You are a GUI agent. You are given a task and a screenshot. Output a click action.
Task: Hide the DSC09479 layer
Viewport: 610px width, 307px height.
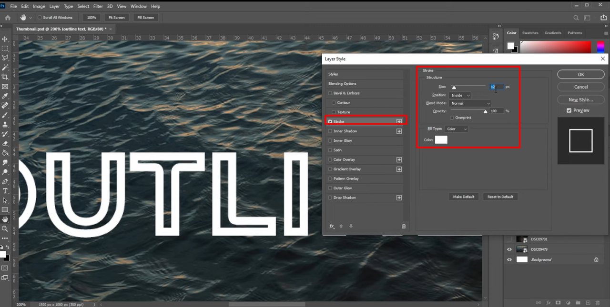(x=509, y=249)
